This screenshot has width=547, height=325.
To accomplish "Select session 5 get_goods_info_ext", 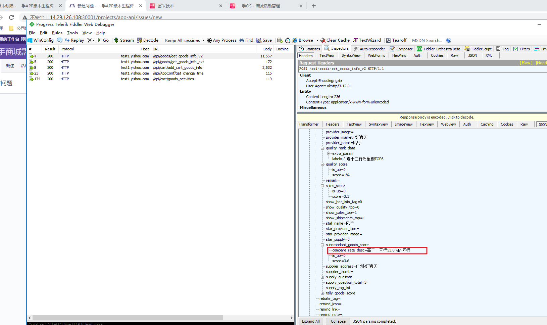I will [160, 62].
